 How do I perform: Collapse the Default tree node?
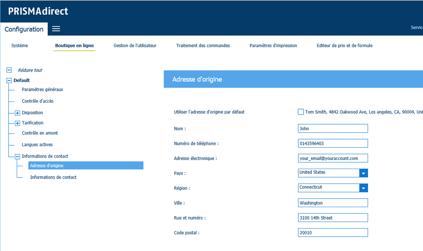point(9,80)
